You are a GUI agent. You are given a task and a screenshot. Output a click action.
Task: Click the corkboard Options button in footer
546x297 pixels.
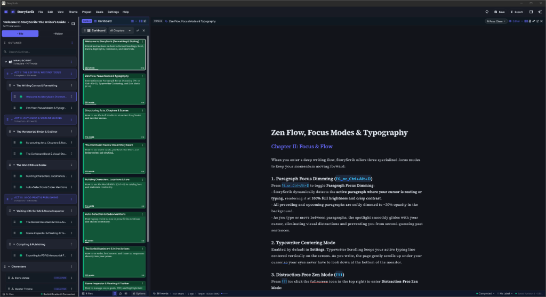coord(139,293)
